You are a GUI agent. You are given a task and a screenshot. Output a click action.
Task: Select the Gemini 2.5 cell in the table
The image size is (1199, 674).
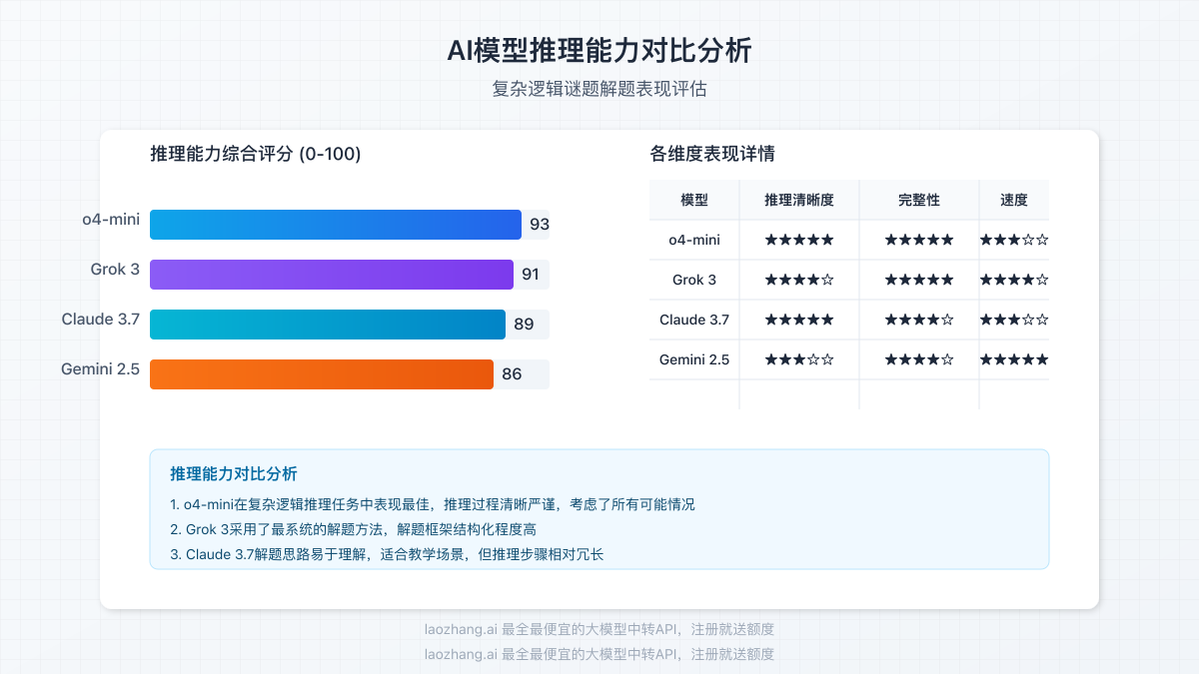[x=694, y=359]
